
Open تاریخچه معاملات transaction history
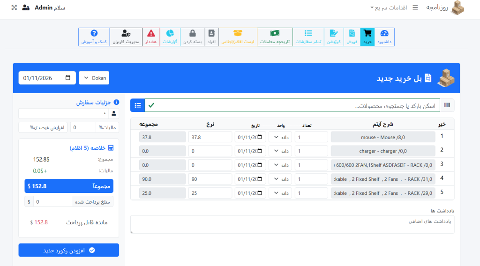coord(275,37)
